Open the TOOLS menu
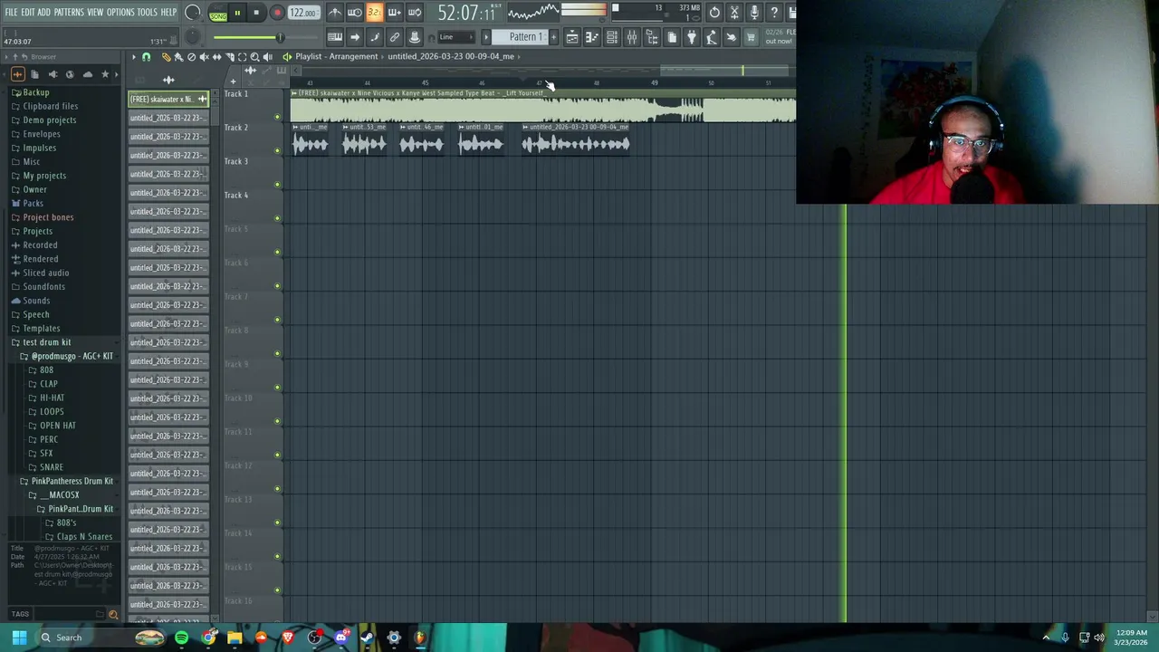This screenshot has width=1159, height=652. pos(148,12)
